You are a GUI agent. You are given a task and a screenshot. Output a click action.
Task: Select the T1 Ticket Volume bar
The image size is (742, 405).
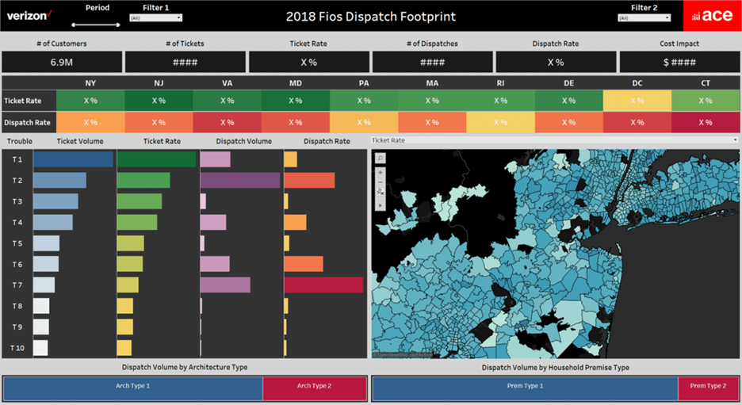click(73, 159)
